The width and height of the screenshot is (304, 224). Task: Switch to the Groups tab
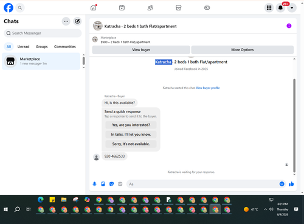pyautogui.click(x=42, y=47)
